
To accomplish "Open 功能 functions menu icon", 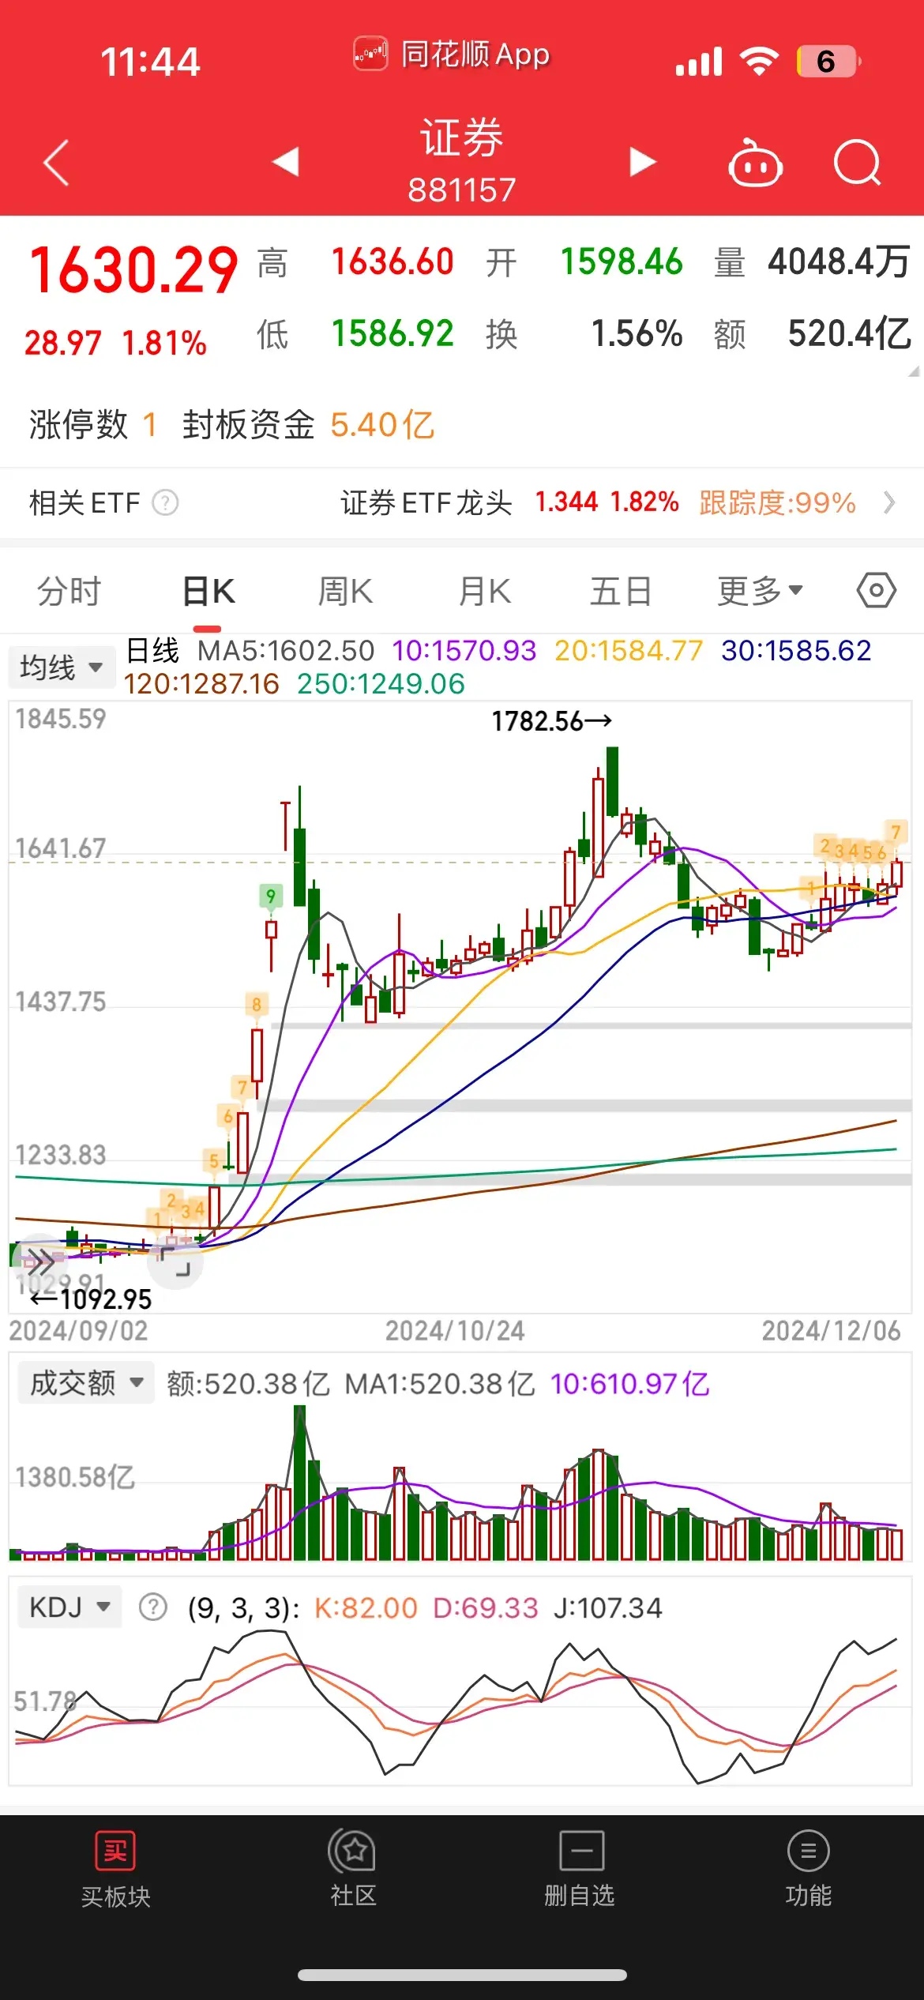I will [809, 1851].
